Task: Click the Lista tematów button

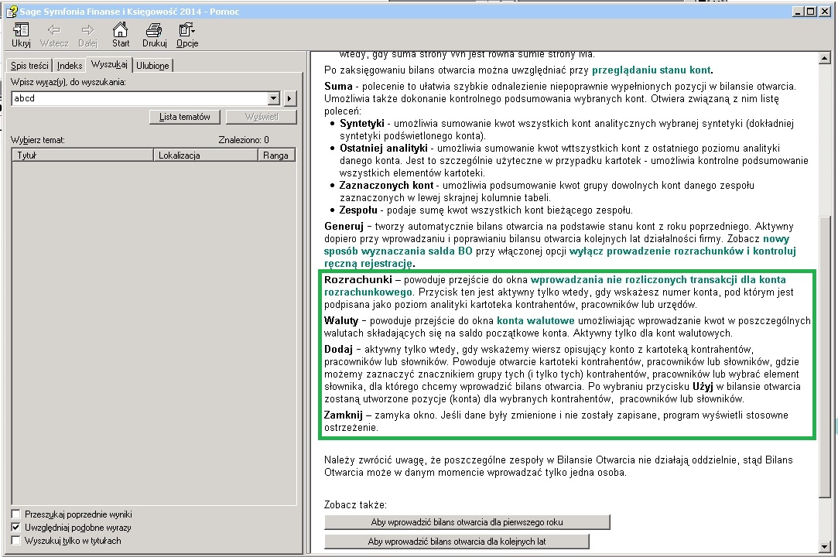Action: coord(184,117)
